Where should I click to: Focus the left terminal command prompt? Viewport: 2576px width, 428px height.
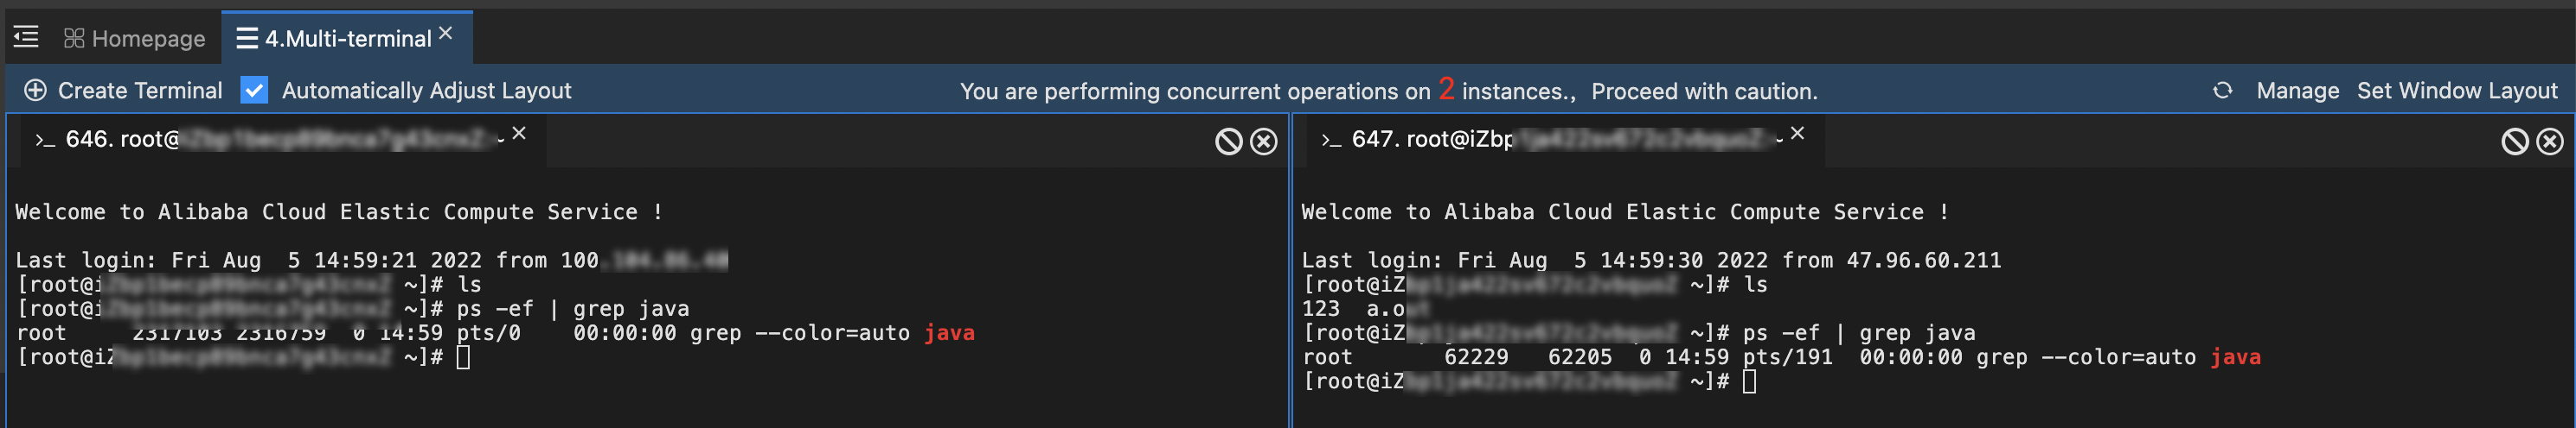(463, 357)
